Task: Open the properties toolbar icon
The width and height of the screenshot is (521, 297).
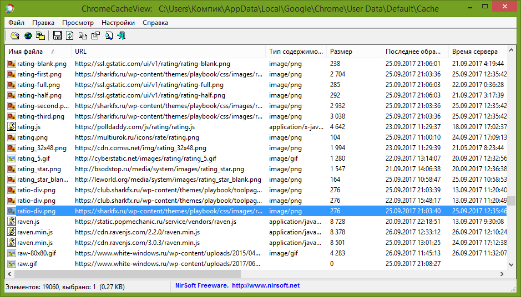Action: pyautogui.click(x=95, y=36)
